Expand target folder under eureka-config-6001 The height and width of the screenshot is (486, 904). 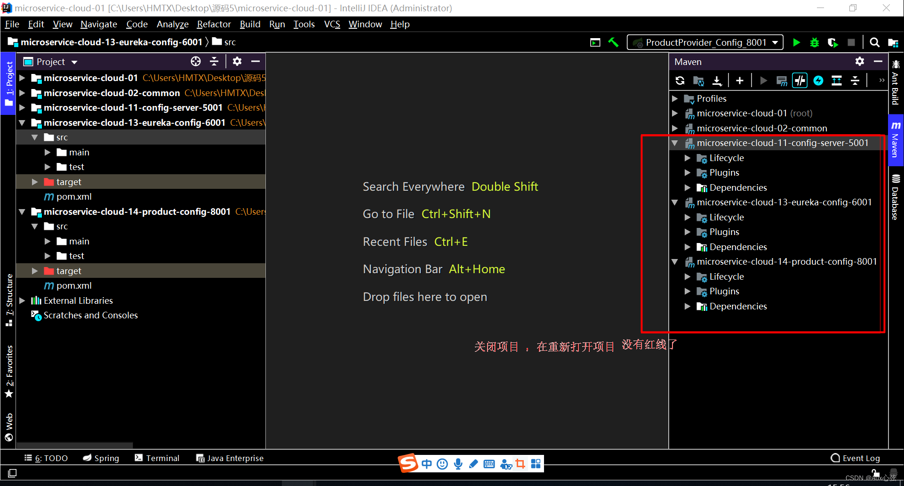pos(35,182)
